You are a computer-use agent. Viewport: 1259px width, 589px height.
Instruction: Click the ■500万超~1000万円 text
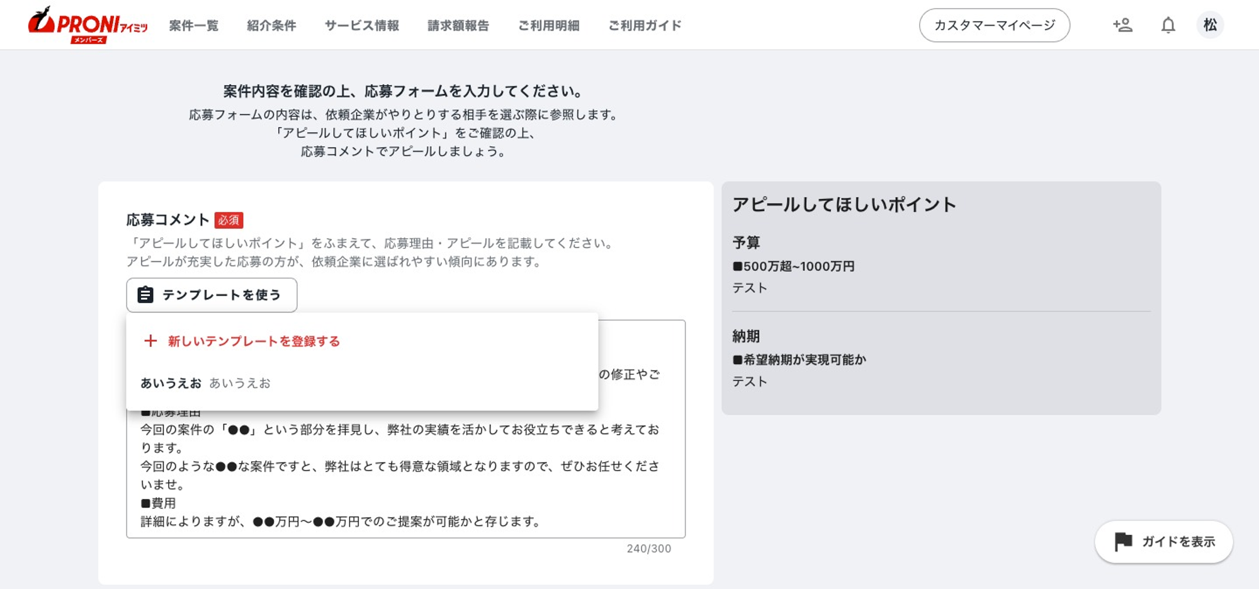793,266
